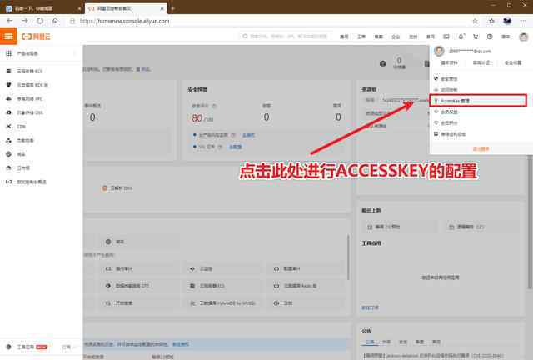
Task: Open member points in account dropdown
Action: pos(449,122)
